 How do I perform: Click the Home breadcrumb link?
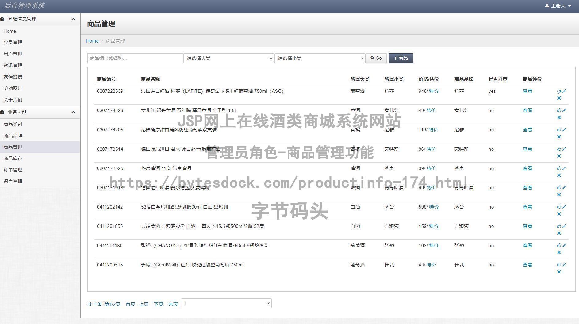click(x=92, y=41)
